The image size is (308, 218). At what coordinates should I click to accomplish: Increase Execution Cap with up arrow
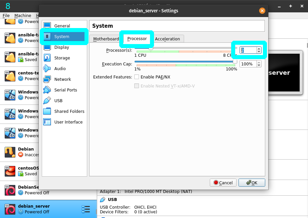pos(259,62)
